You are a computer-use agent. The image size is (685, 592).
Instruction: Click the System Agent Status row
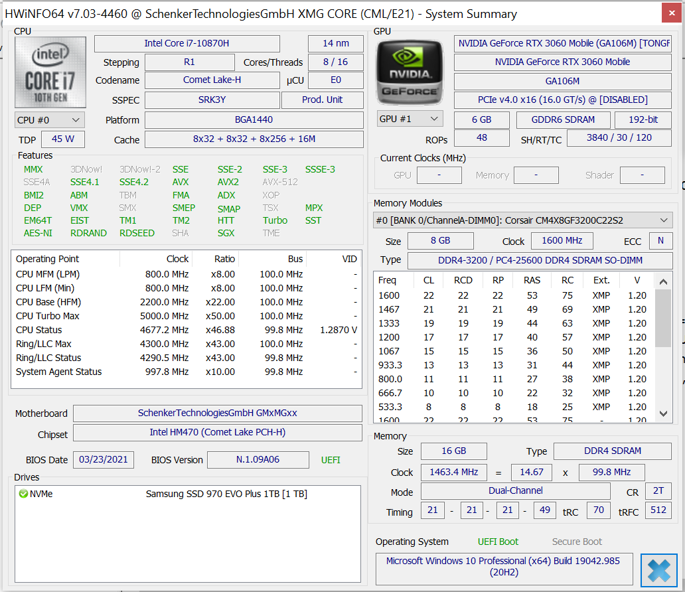[x=187, y=372]
